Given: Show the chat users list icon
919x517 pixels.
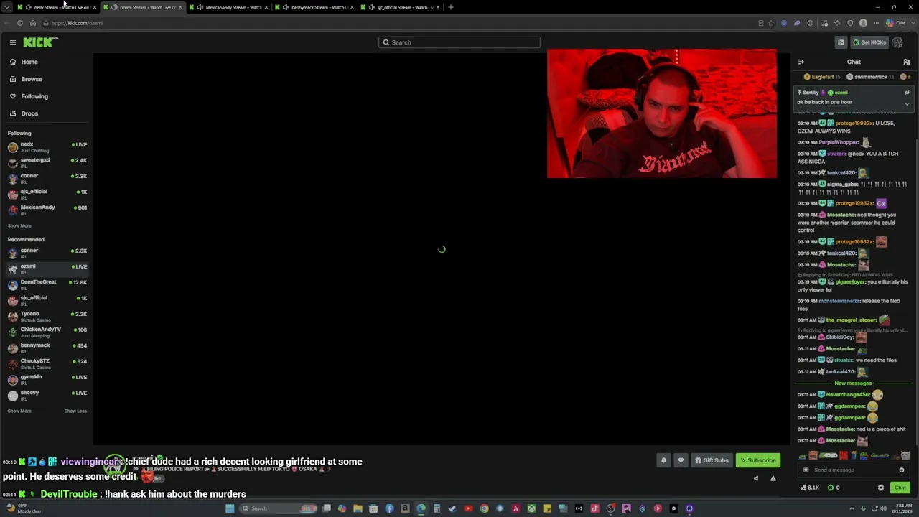Looking at the screenshot, I should coord(907,62).
